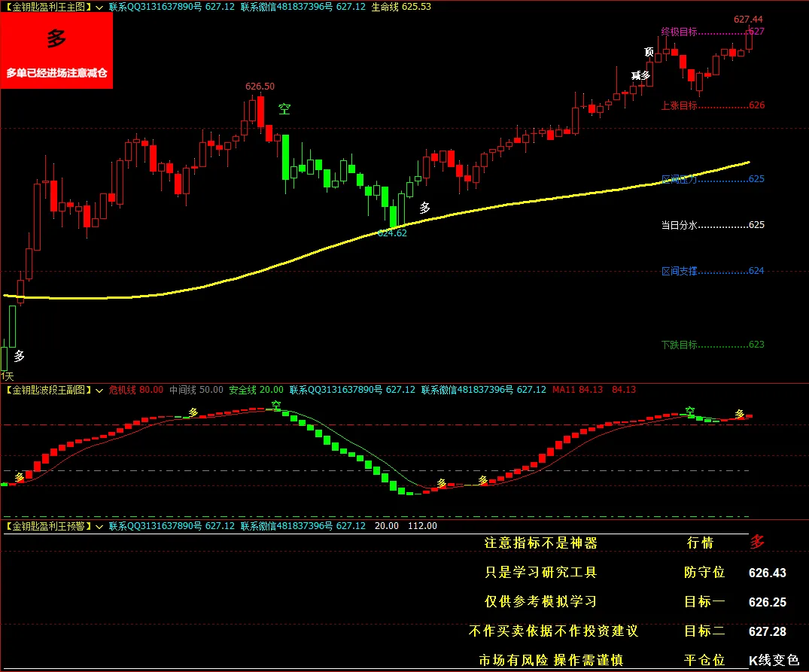Click the 下跌目标 623 level label
This screenshot has height=672, width=809.
pos(713,345)
